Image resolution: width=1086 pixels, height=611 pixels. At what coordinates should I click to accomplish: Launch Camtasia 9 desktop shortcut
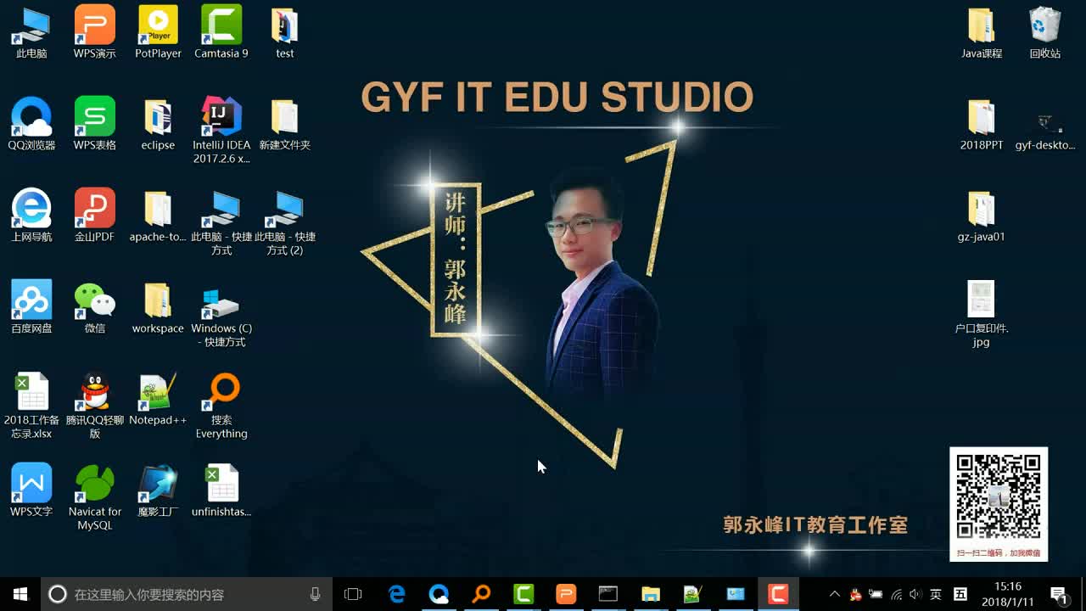coord(221,32)
